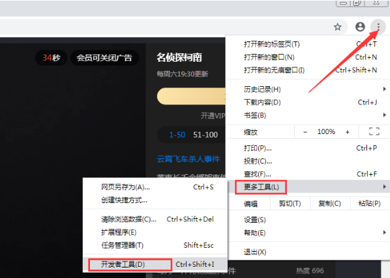The height and width of the screenshot is (278, 390).
Task: Select 网页另存为(A)... in submenu
Action: click(155, 187)
